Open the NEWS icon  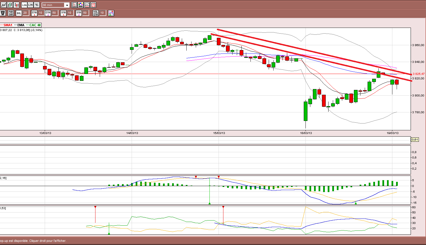[x=93, y=5]
